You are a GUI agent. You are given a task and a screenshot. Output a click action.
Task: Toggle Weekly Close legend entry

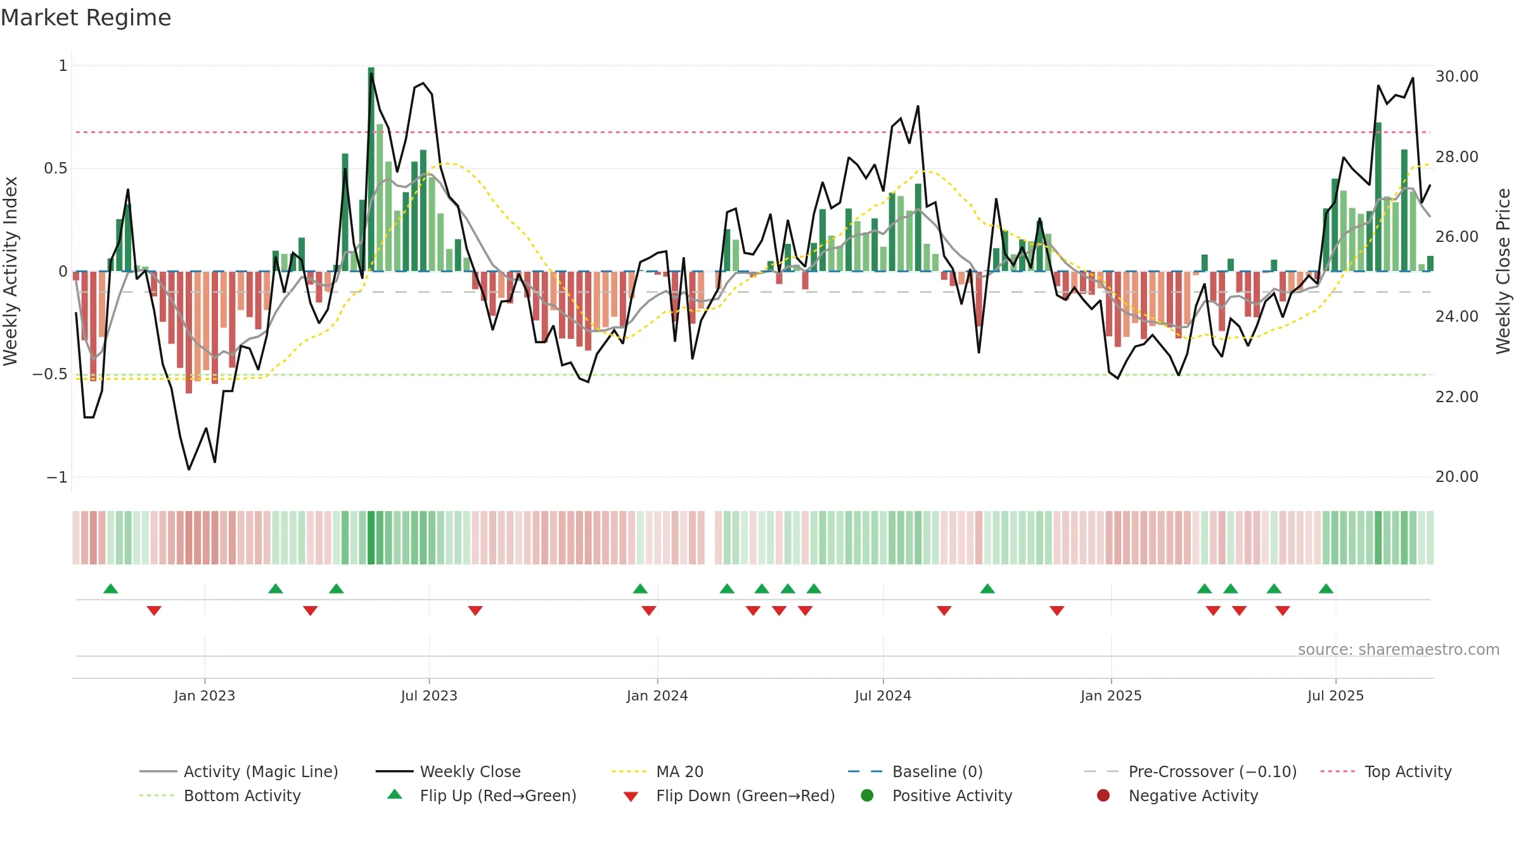(448, 771)
